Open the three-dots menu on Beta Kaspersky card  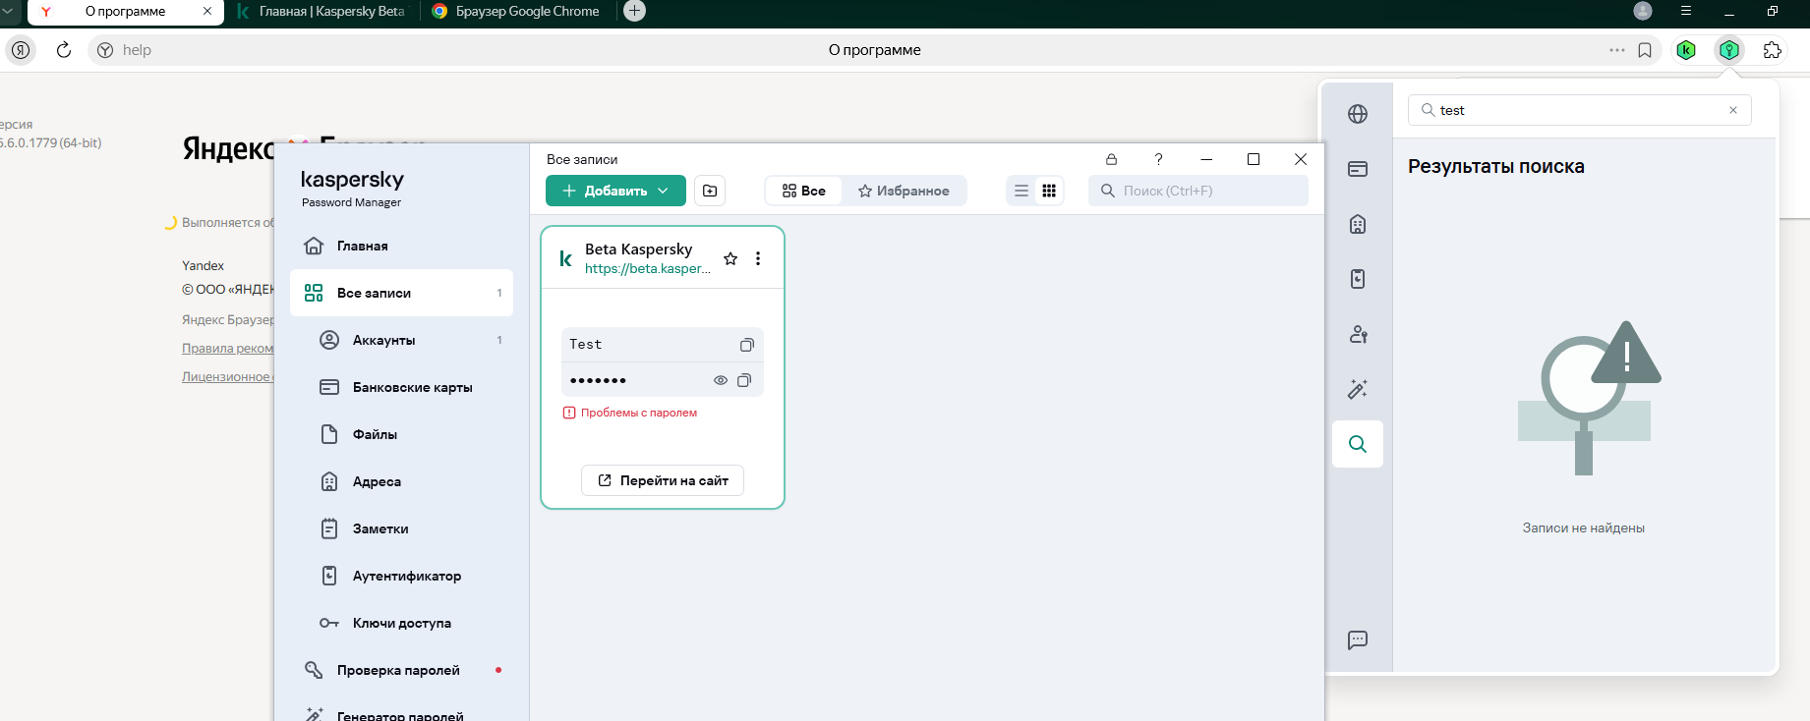point(758,258)
